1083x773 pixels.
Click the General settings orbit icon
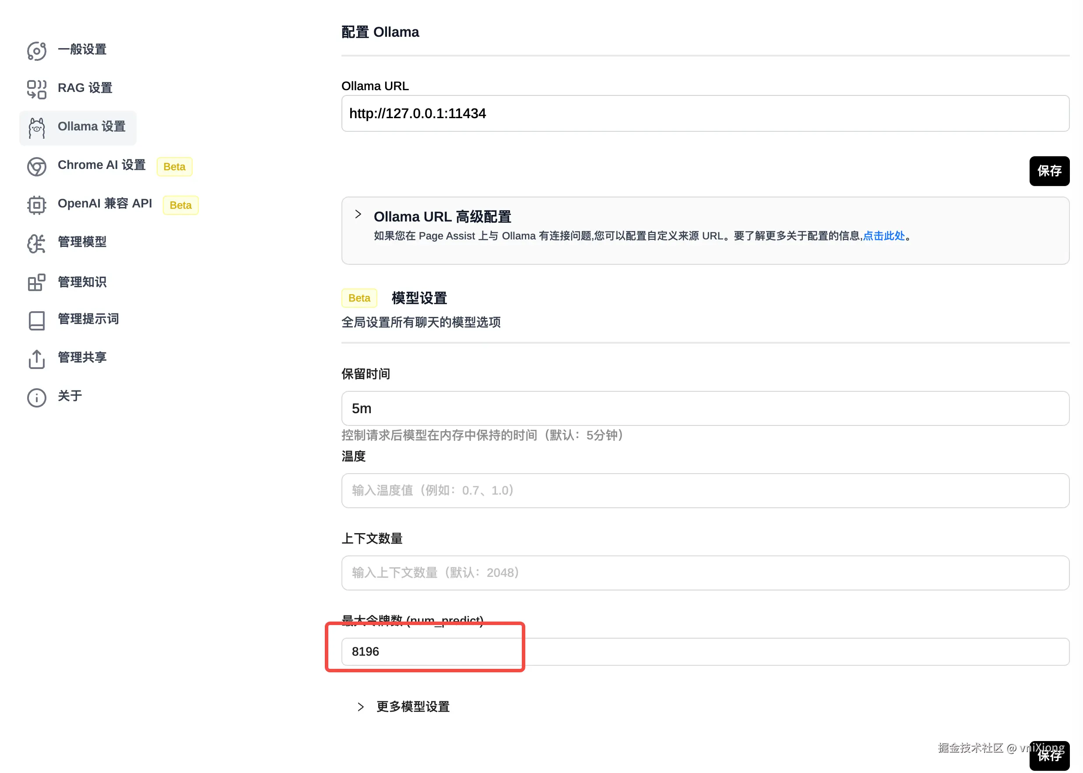37,51
